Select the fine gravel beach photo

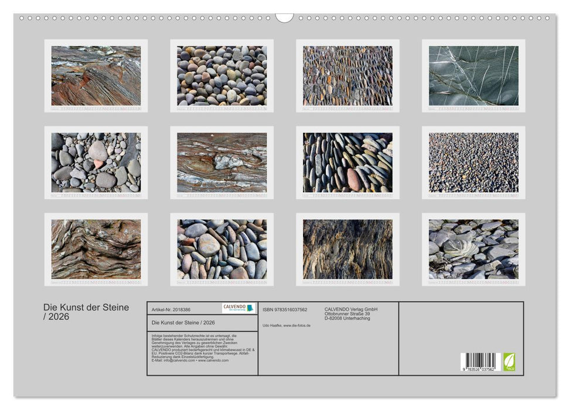click(x=473, y=162)
